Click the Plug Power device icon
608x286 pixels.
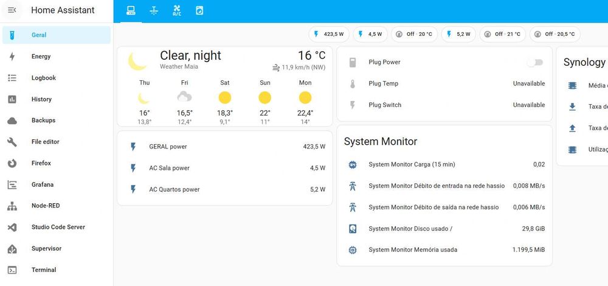pos(353,62)
